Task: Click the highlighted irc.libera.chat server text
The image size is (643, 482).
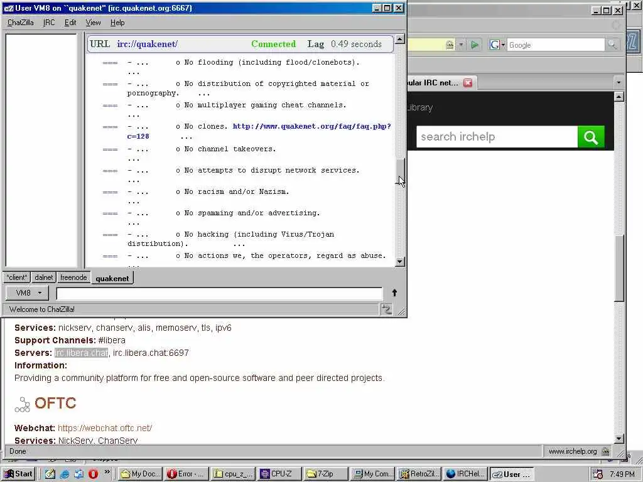Action: [81, 353]
